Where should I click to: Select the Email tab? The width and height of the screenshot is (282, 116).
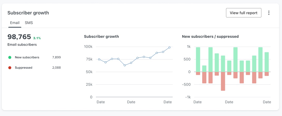point(15,23)
